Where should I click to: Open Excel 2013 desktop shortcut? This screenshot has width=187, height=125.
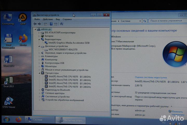[x=9, y=82]
